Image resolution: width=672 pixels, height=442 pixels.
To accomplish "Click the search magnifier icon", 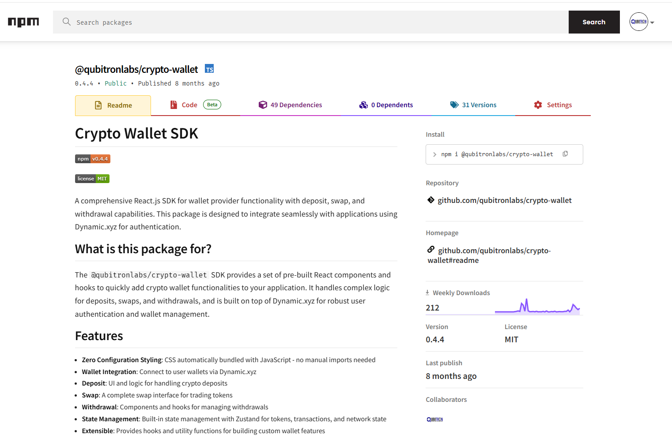I will 67,22.
